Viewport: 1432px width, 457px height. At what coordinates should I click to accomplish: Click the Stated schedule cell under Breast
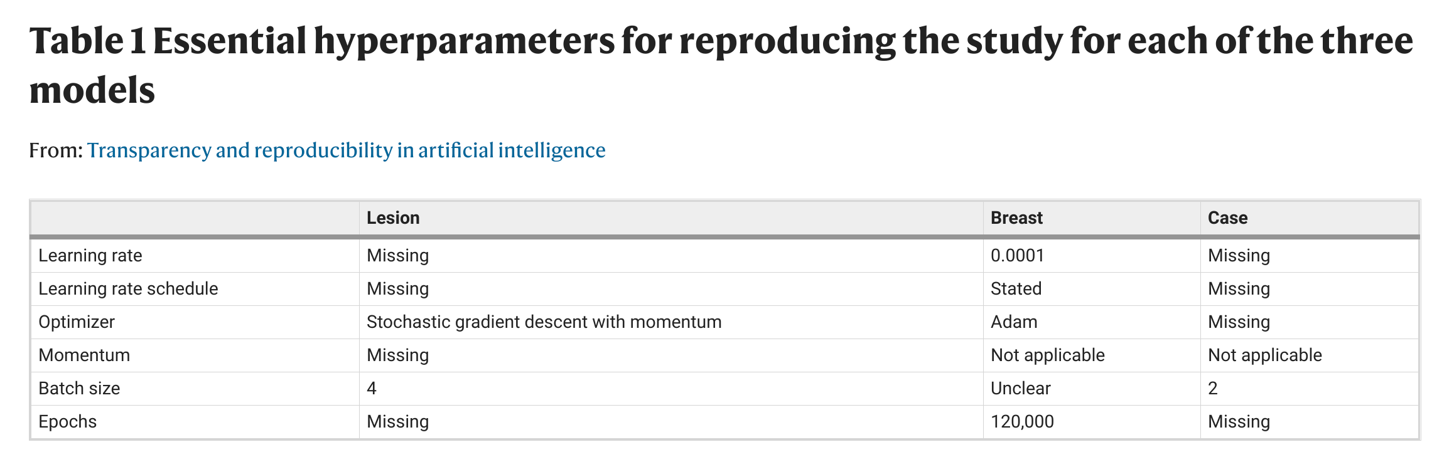point(1016,289)
